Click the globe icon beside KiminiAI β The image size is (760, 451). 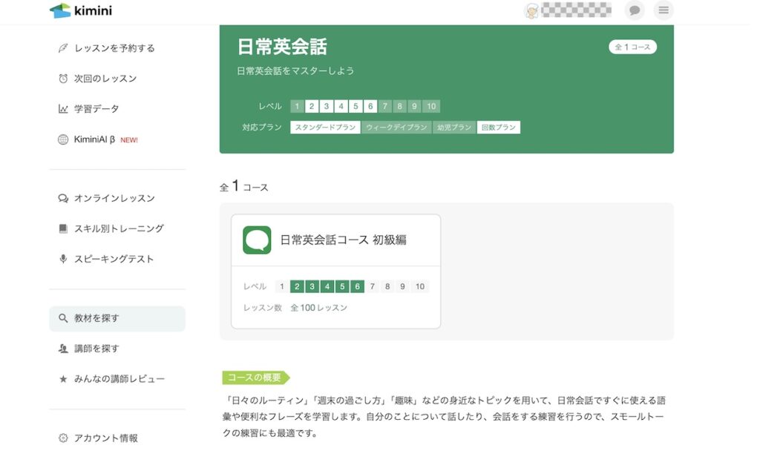point(63,139)
